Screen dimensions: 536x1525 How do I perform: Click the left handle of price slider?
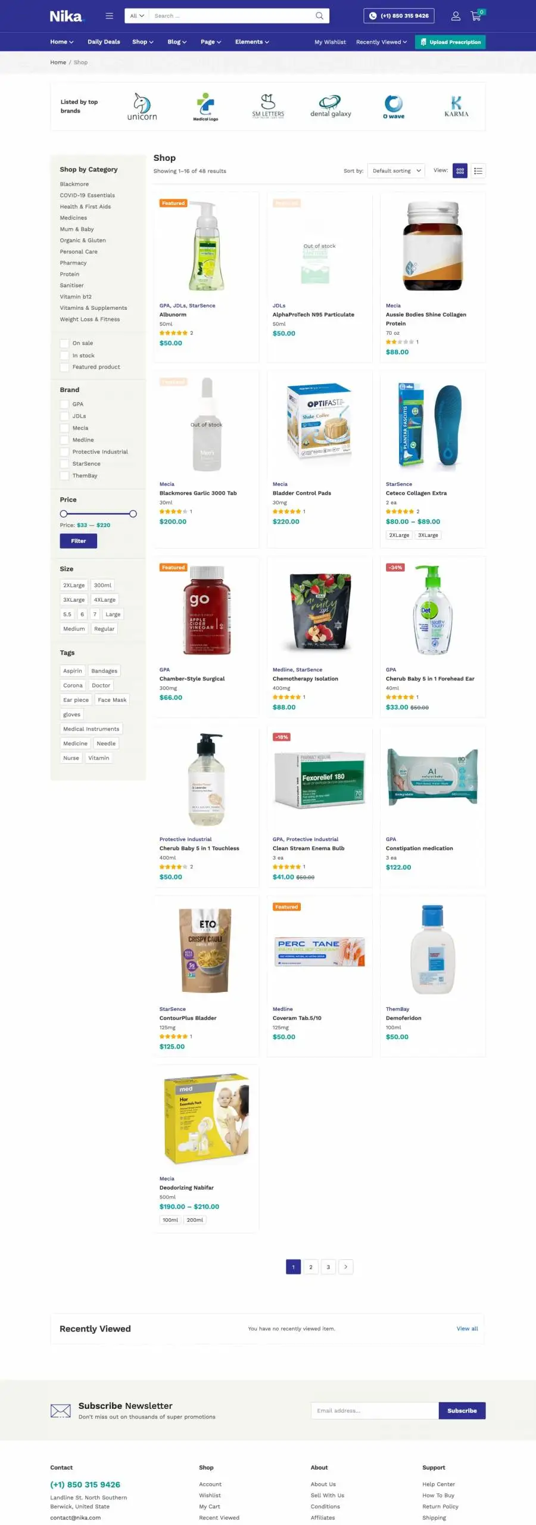click(64, 514)
